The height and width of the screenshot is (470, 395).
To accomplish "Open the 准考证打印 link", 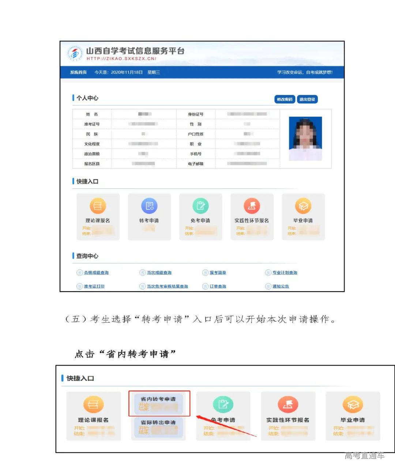I will pyautogui.click(x=93, y=286).
